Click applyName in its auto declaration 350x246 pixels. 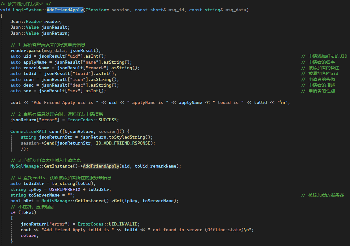[35, 62]
